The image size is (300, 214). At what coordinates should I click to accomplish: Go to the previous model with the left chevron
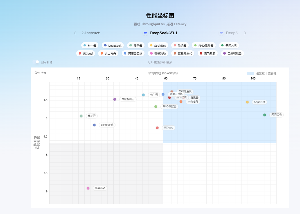coord(75,33)
